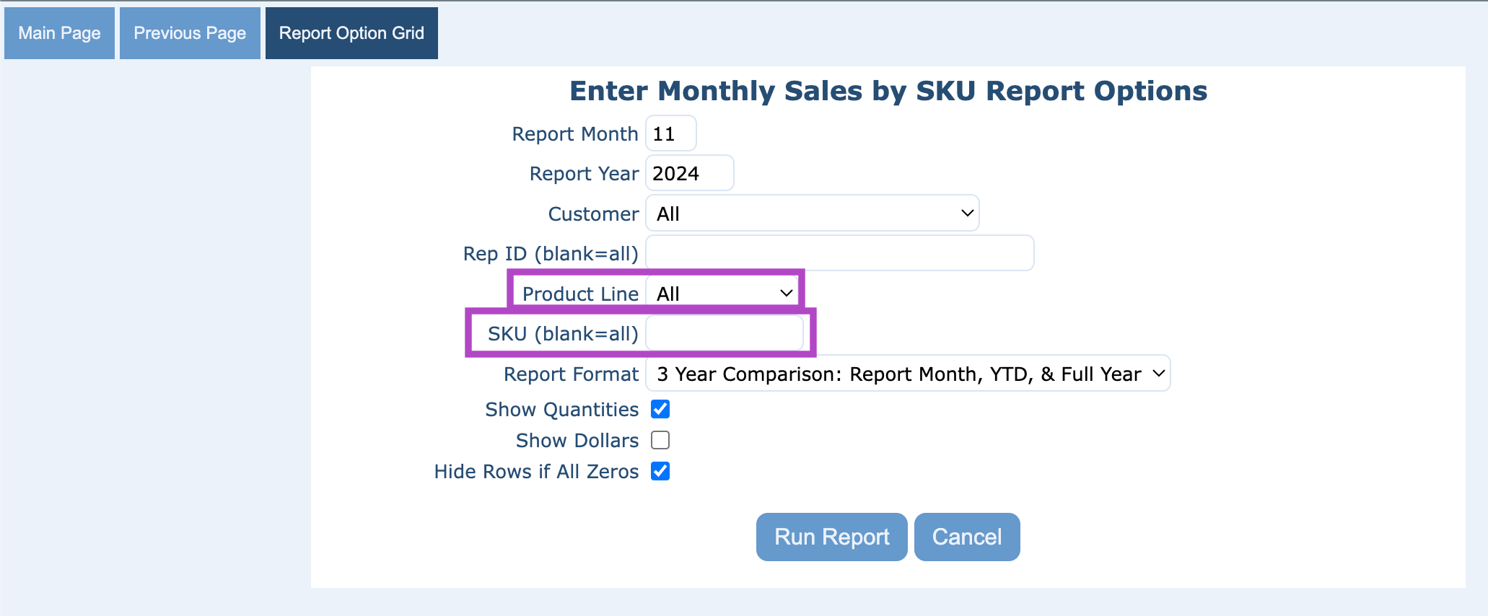The width and height of the screenshot is (1488, 616).
Task: Click the Rep ID input field
Action: 839,253
